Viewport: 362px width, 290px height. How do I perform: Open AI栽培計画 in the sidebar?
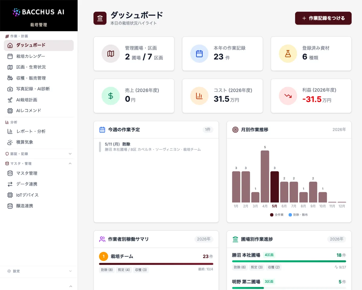39,100
